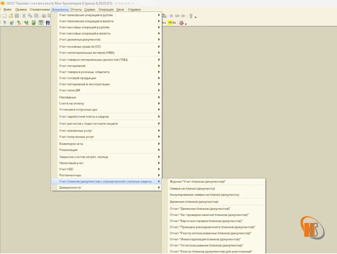Select Заявка на бланки (документы)
Screen dimensions: 337x254
click(214, 189)
